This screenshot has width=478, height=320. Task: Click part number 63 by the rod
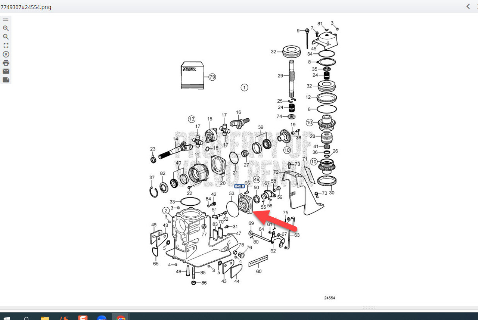[297, 235]
